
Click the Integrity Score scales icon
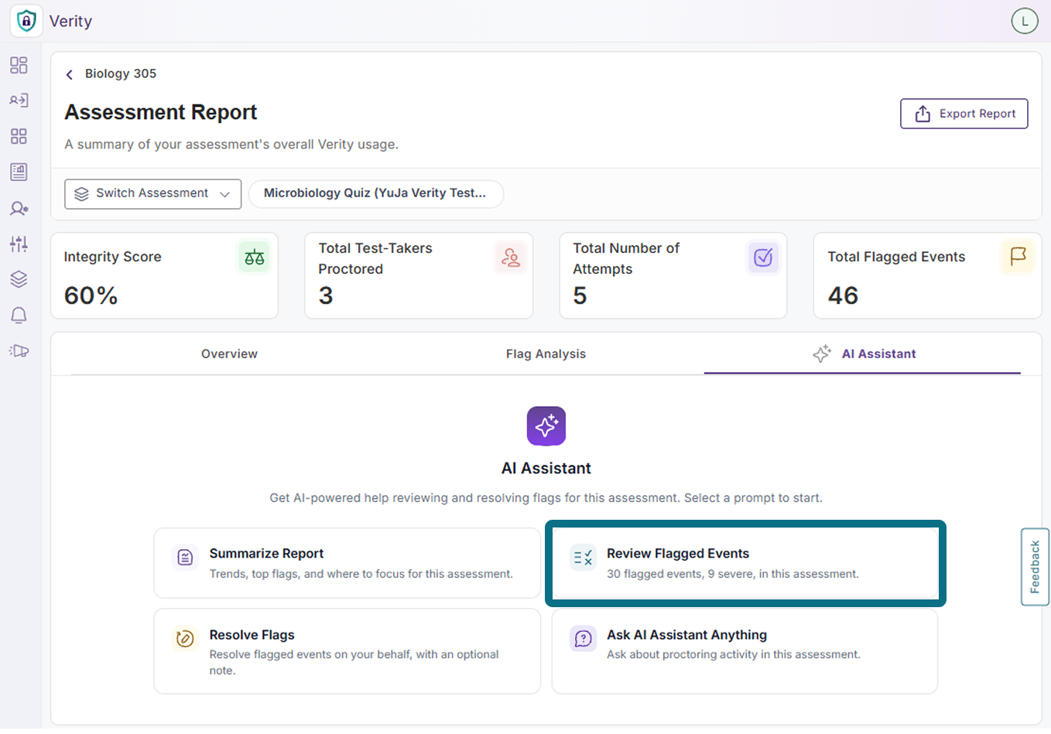[254, 257]
